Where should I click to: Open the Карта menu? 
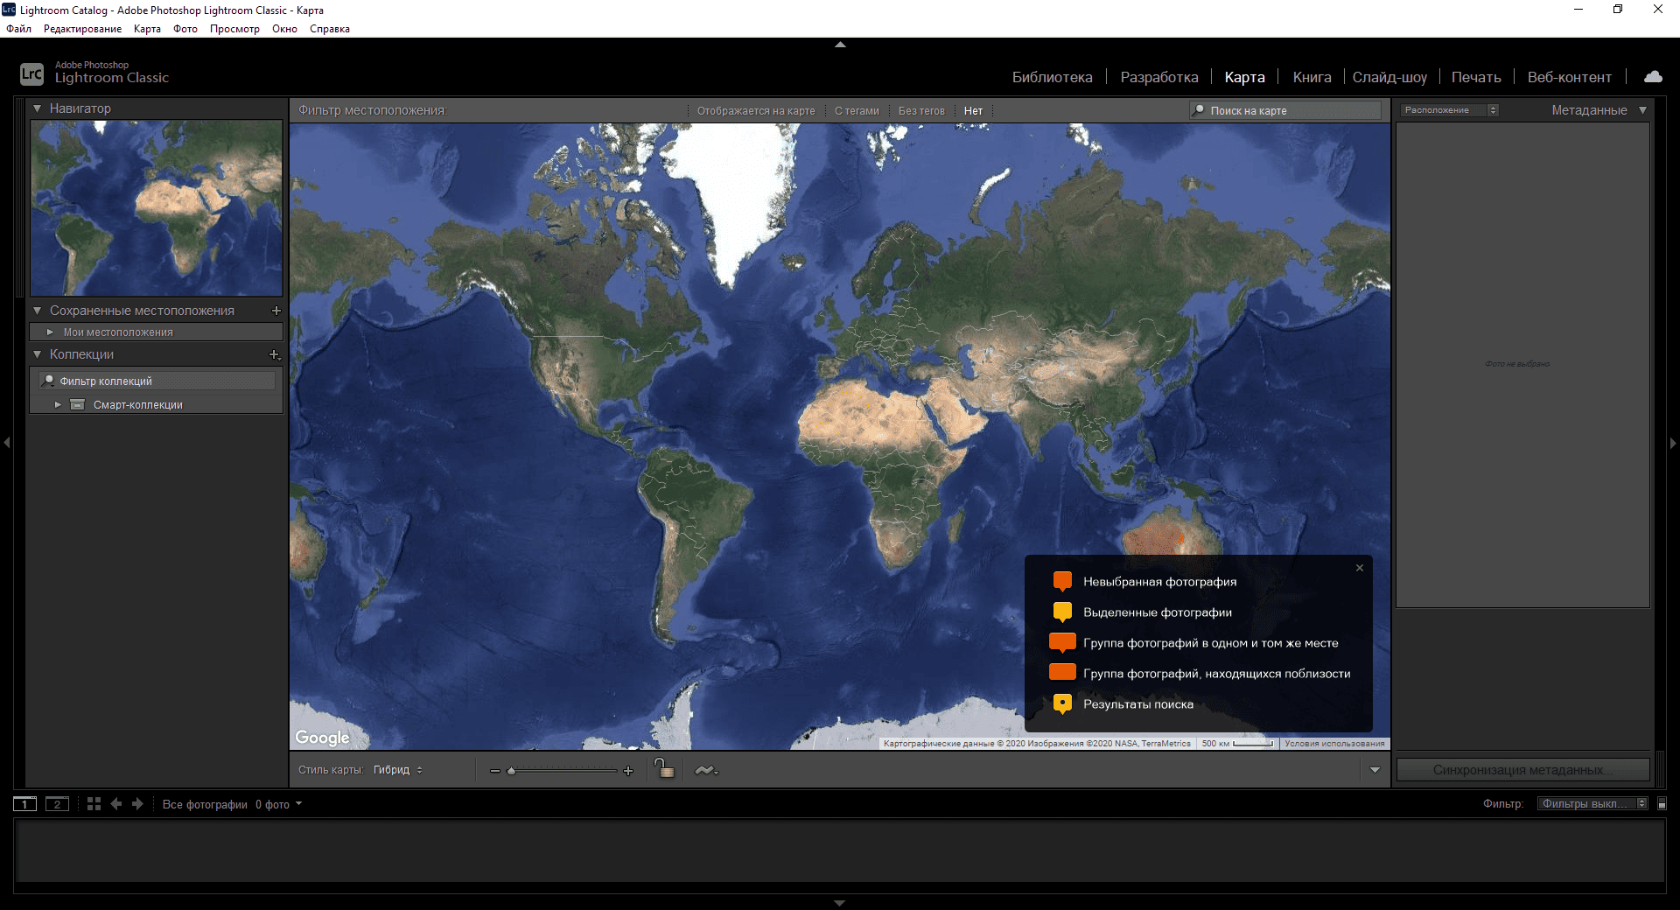point(147,29)
